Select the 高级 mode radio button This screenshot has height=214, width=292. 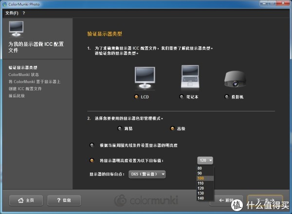pos(172,128)
